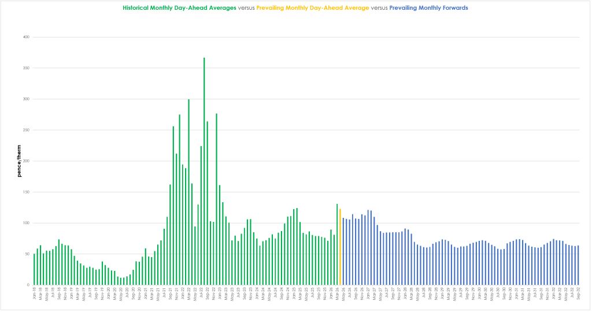Click the 50 label on the y-axis
This screenshot has width=592, height=312.
[27, 254]
